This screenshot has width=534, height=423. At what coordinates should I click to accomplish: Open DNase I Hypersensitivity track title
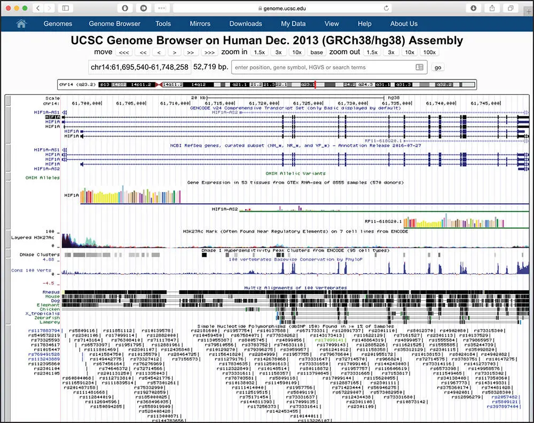pos(295,250)
